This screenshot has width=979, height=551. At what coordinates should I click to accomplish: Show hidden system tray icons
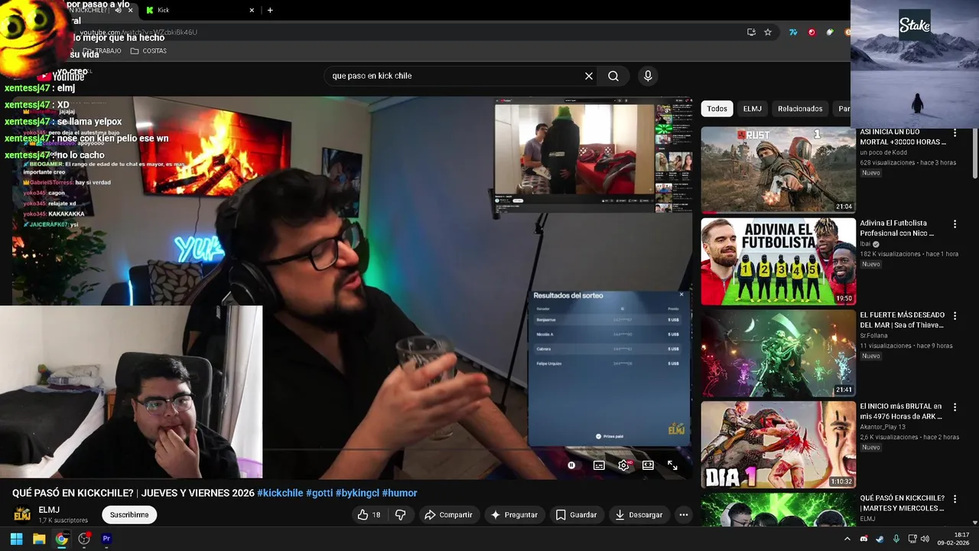tap(847, 539)
